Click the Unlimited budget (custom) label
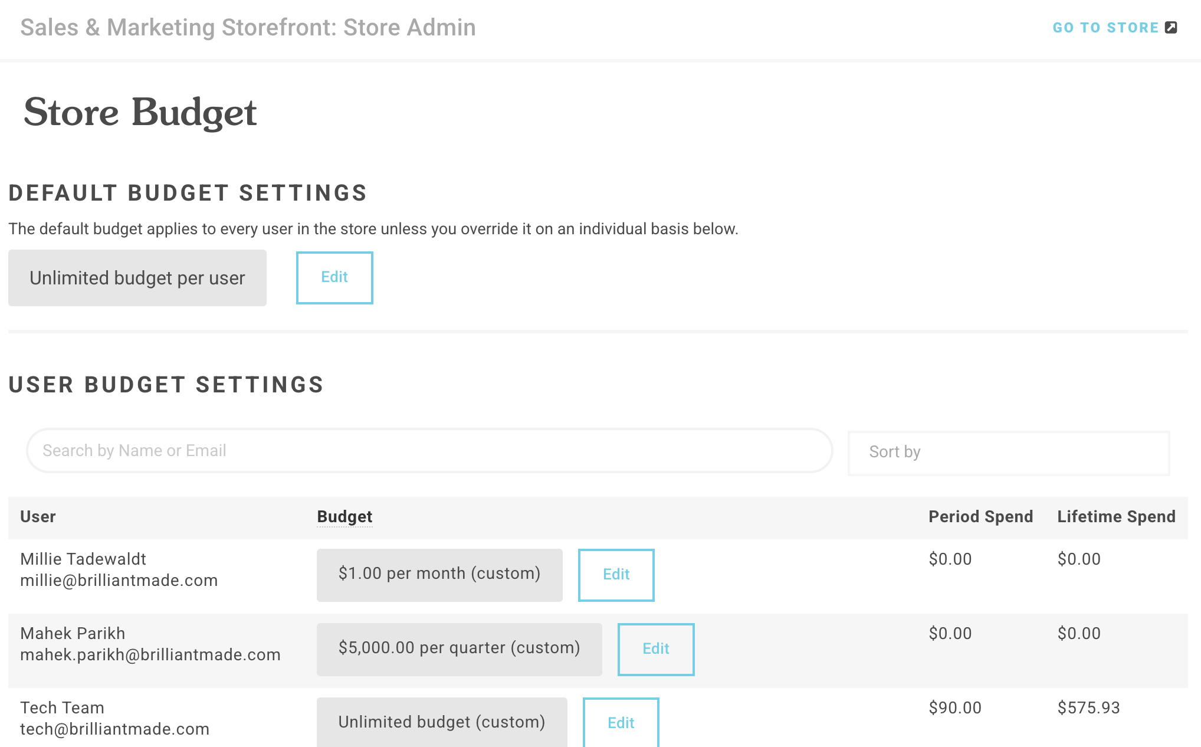Image resolution: width=1201 pixels, height=747 pixels. 441,722
